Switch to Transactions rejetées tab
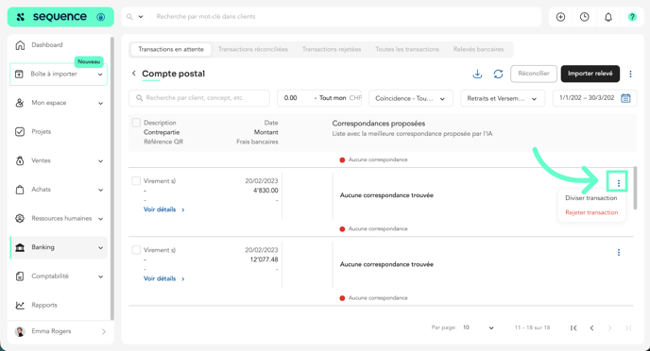The height and width of the screenshot is (351, 650). point(332,49)
